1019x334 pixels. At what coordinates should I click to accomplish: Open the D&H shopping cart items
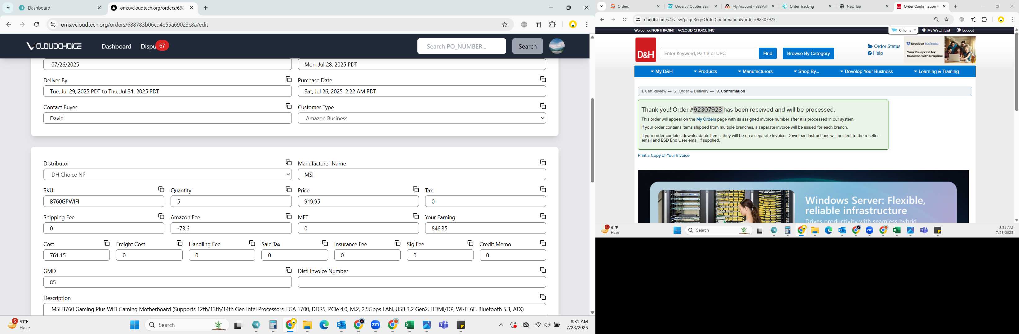[903, 30]
